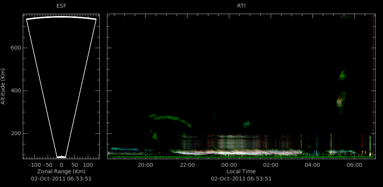The width and height of the screenshot is (383, 187).
Task: Click the 400 altitude tick label
Action: click(x=15, y=91)
